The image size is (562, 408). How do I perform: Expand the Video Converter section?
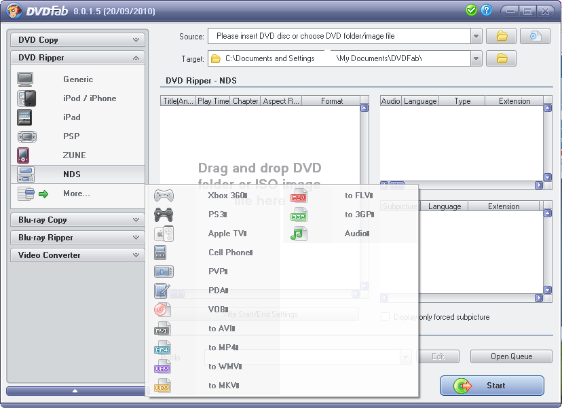click(x=78, y=255)
